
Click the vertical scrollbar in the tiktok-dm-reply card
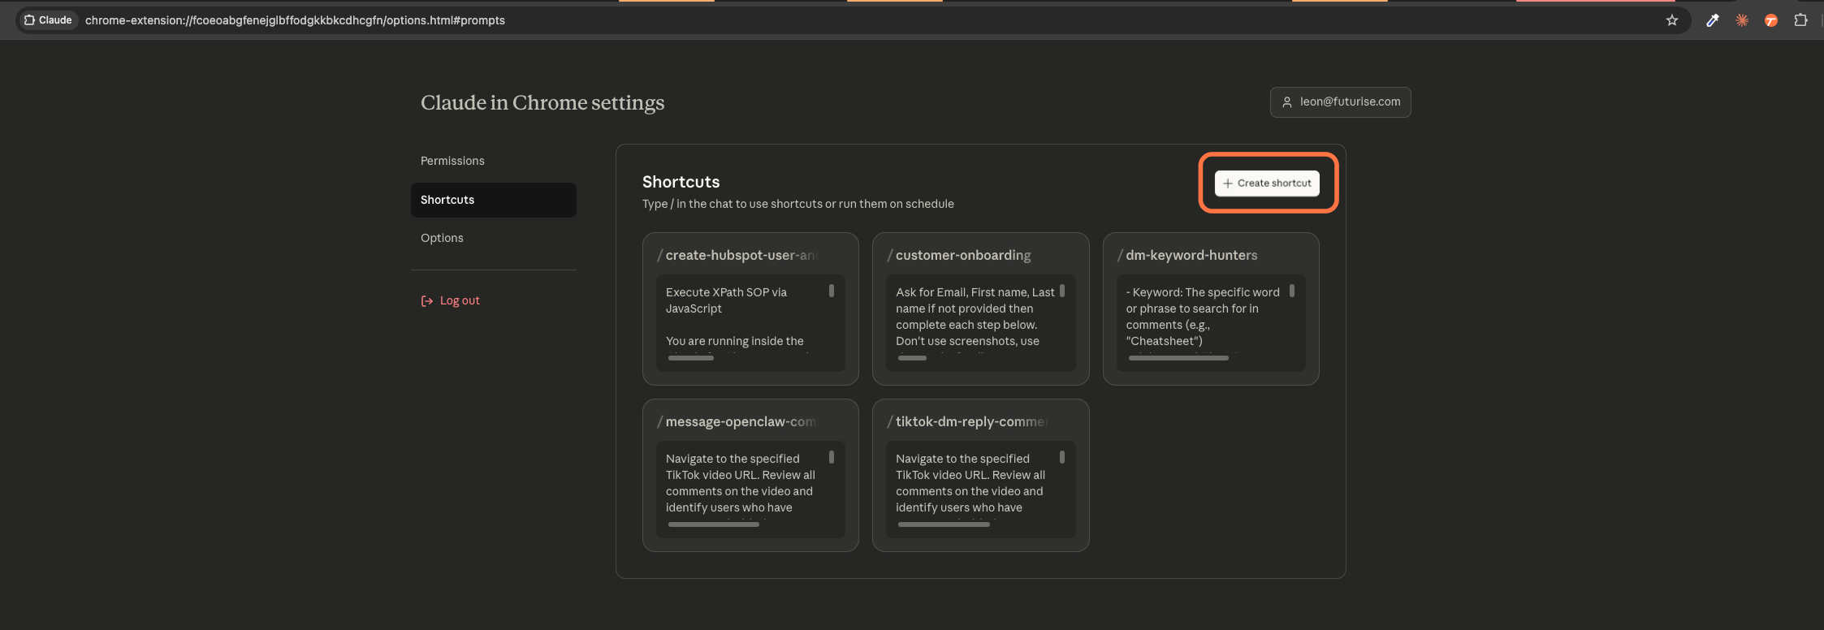click(1062, 457)
